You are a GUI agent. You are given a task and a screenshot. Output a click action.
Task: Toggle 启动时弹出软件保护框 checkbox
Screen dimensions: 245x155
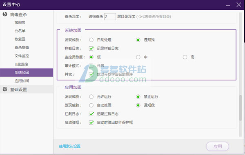click(91, 122)
